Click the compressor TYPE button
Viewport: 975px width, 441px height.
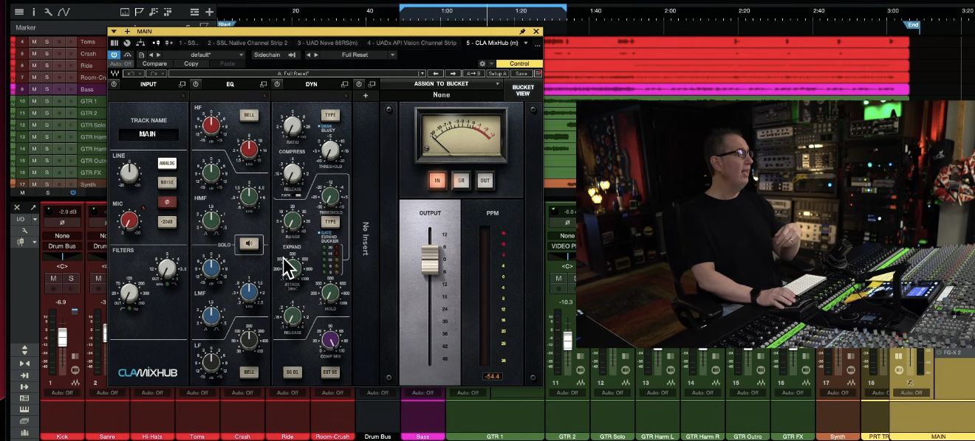(330, 115)
